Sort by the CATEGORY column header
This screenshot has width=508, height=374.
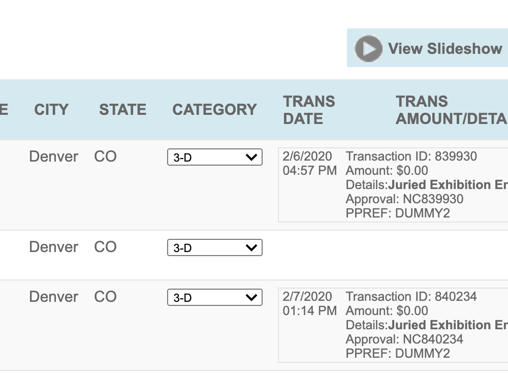tap(214, 110)
